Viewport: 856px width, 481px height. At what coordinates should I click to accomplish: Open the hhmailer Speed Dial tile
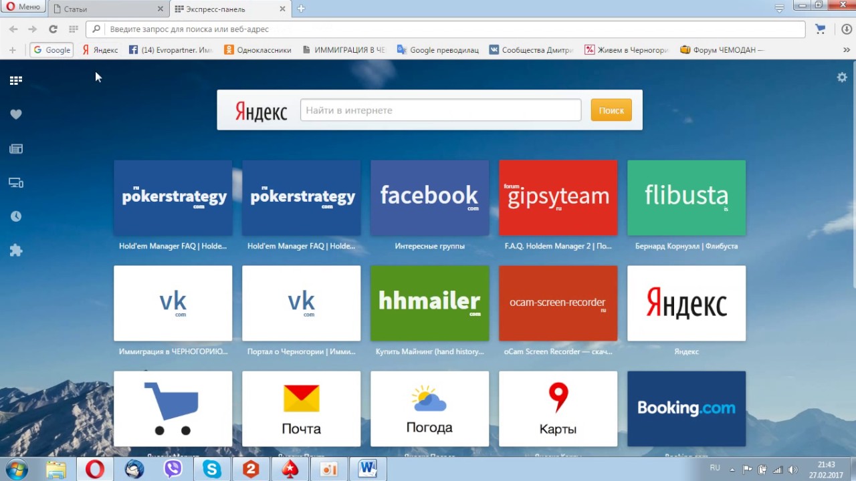430,303
